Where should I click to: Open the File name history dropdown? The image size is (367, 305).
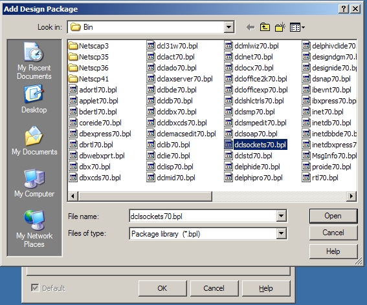point(282,216)
